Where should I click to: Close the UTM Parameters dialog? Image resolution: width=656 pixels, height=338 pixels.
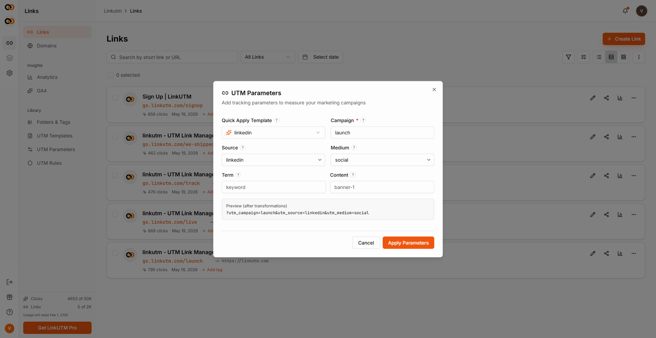click(x=434, y=90)
